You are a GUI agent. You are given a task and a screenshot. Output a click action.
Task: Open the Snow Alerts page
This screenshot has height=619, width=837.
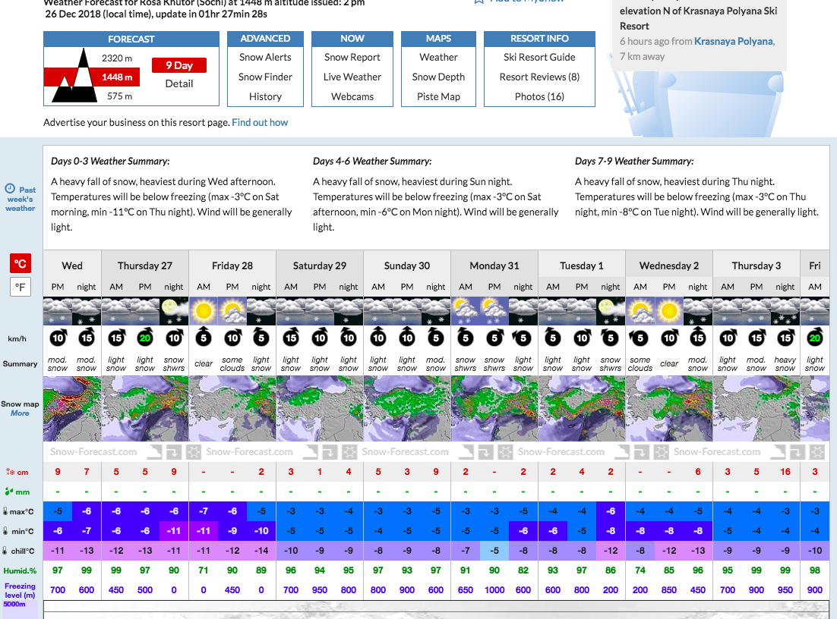point(265,57)
